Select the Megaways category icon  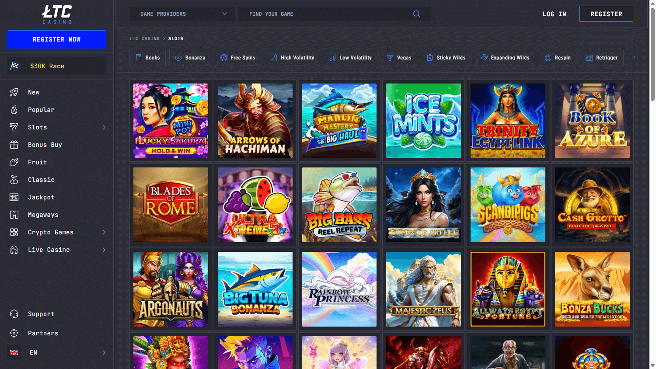pos(14,215)
